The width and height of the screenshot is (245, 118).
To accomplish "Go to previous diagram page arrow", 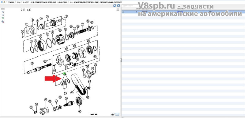I will point(115,5).
